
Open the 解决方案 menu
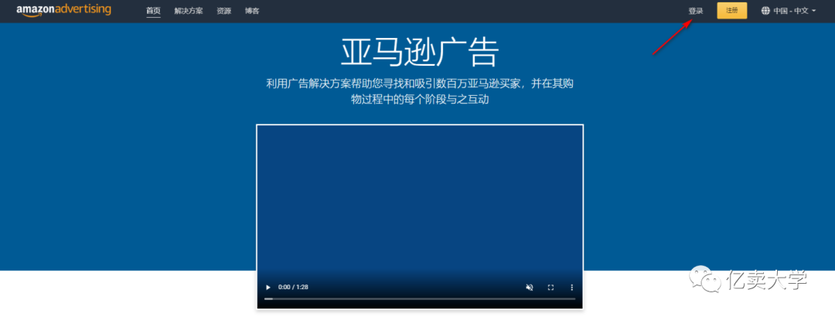[x=189, y=11]
